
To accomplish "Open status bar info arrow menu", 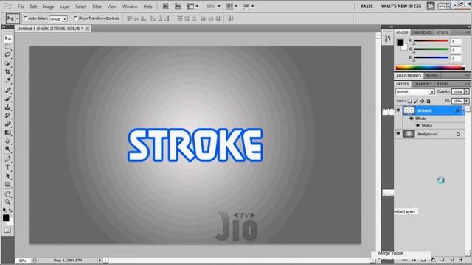I will click(x=100, y=260).
